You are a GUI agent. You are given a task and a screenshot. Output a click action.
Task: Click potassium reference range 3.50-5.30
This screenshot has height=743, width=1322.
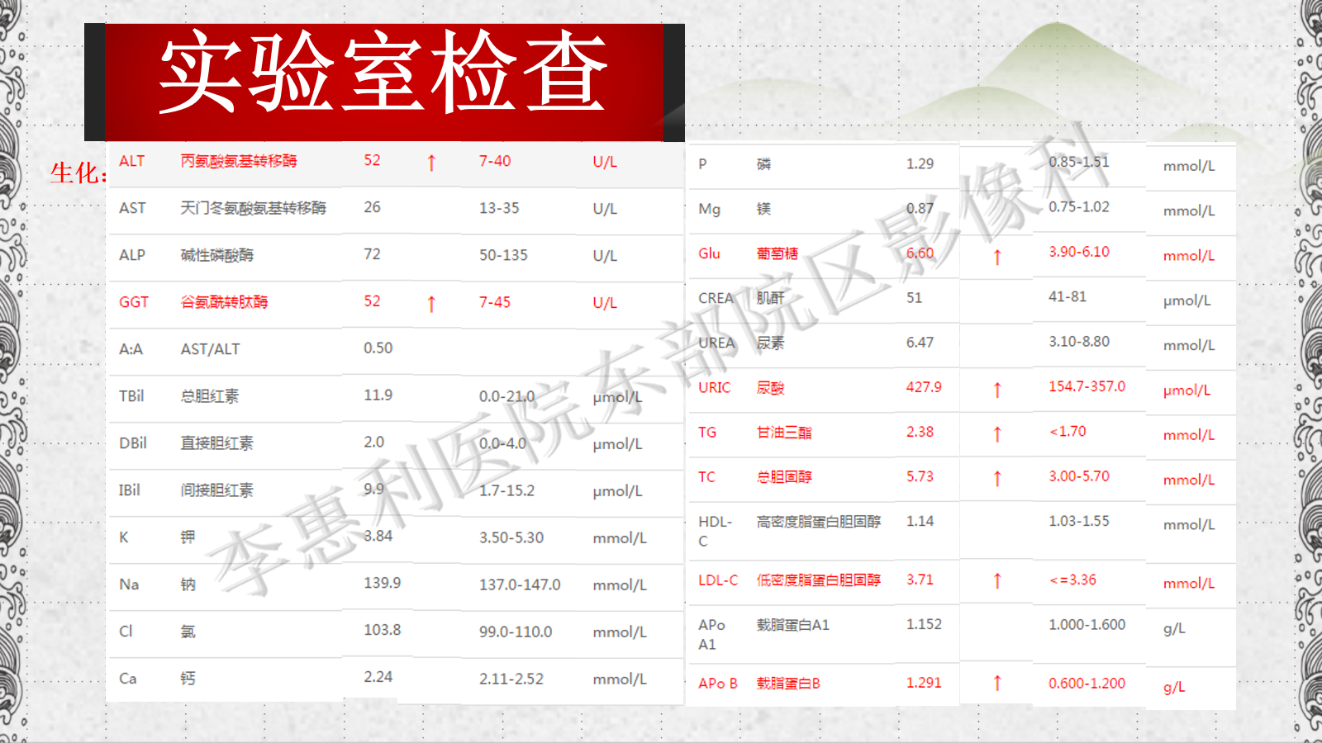(x=511, y=537)
